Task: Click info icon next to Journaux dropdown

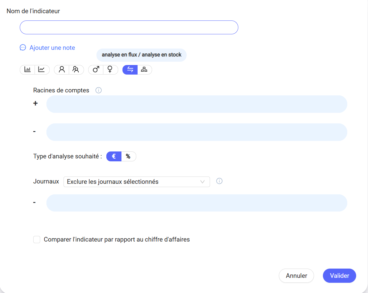Action: point(219,181)
